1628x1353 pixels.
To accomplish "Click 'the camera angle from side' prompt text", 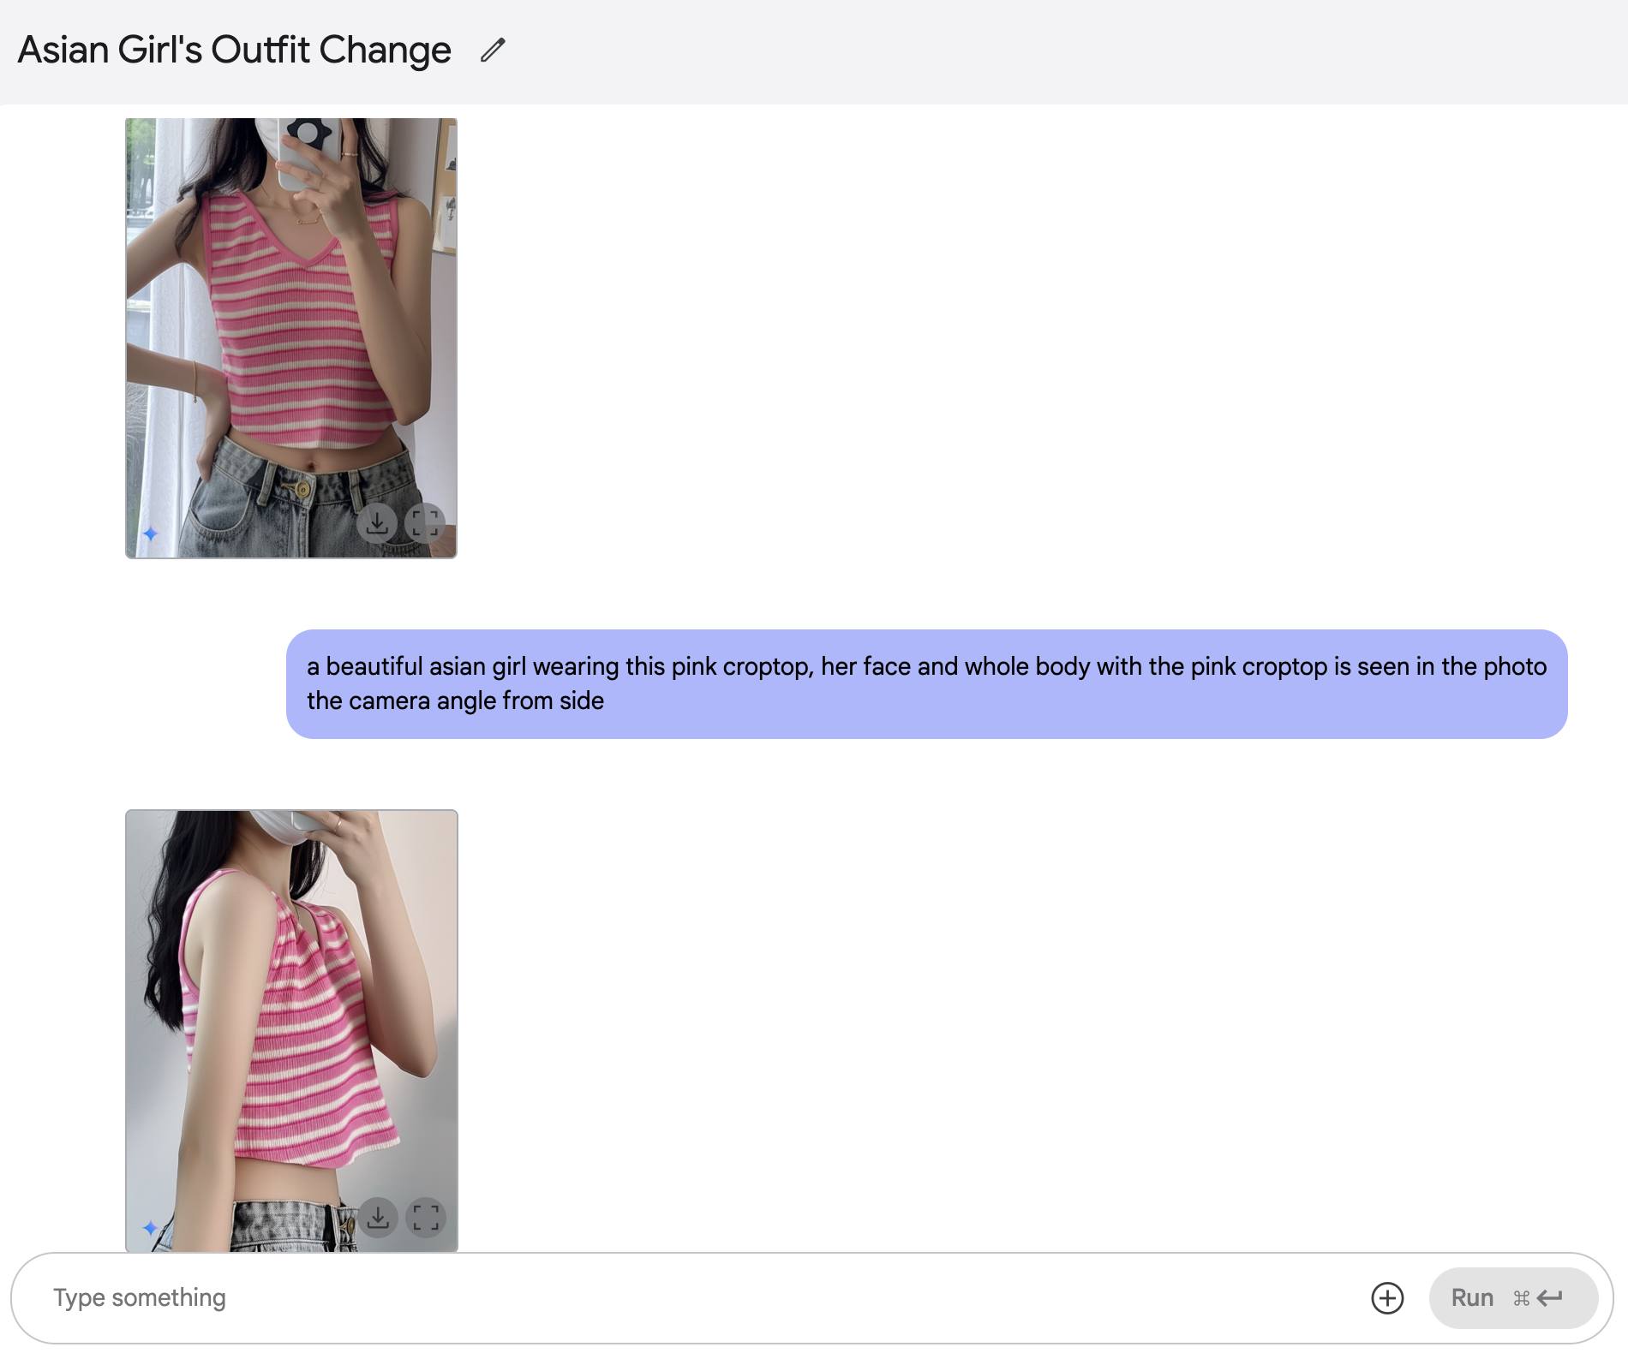I will (455, 701).
